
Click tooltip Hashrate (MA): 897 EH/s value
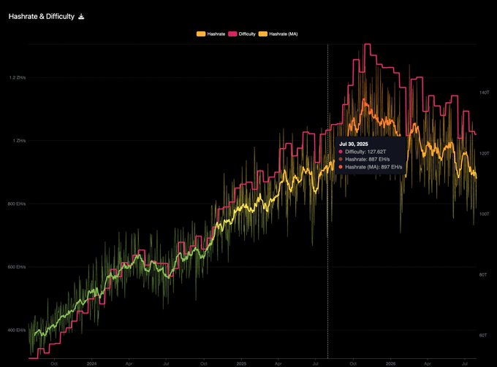click(x=373, y=167)
